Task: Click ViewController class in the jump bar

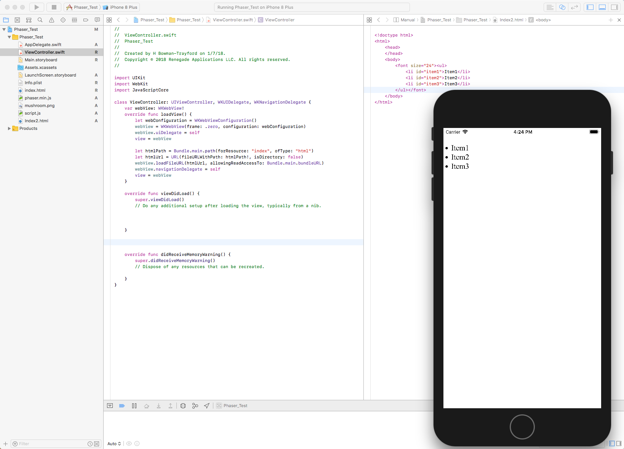Action: (x=276, y=20)
